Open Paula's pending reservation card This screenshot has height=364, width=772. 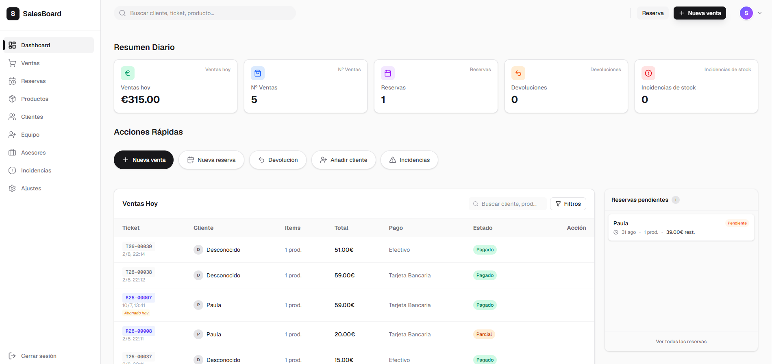coord(681,227)
